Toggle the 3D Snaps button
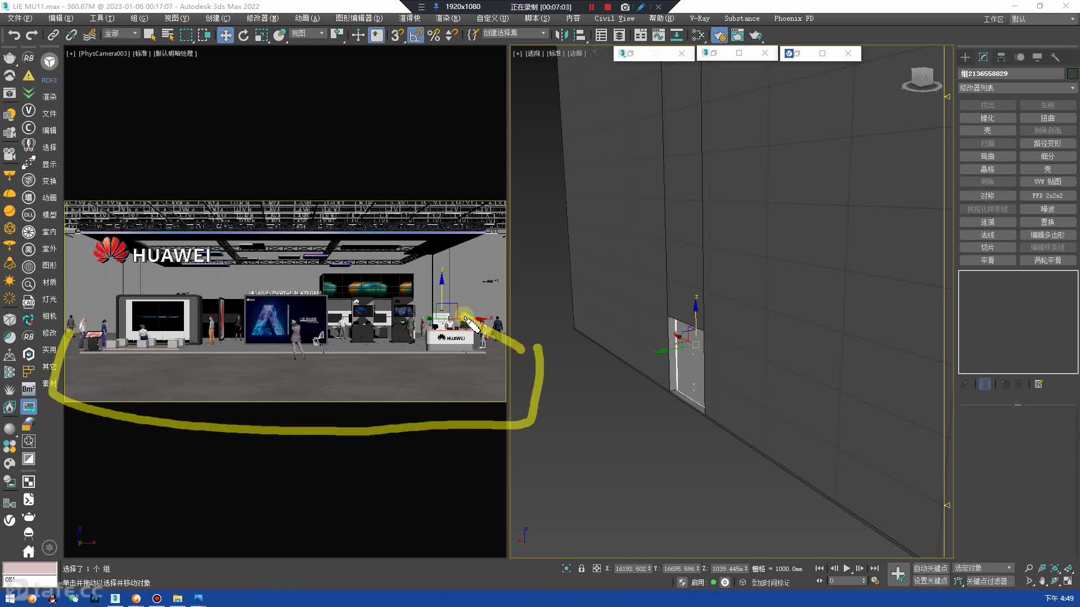 397,35
